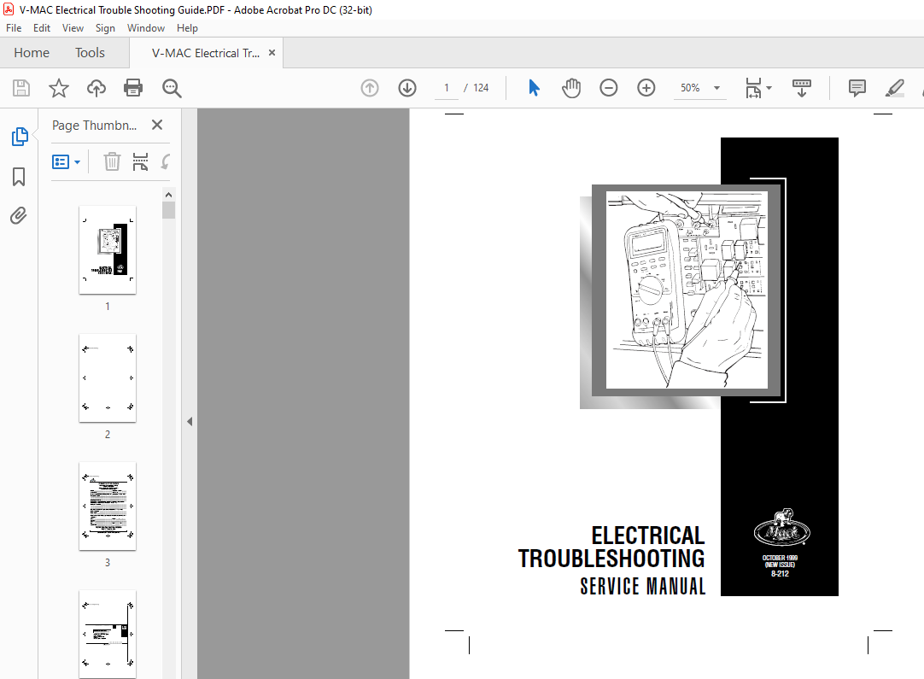Enable scrolling read mode icon

[x=801, y=88]
